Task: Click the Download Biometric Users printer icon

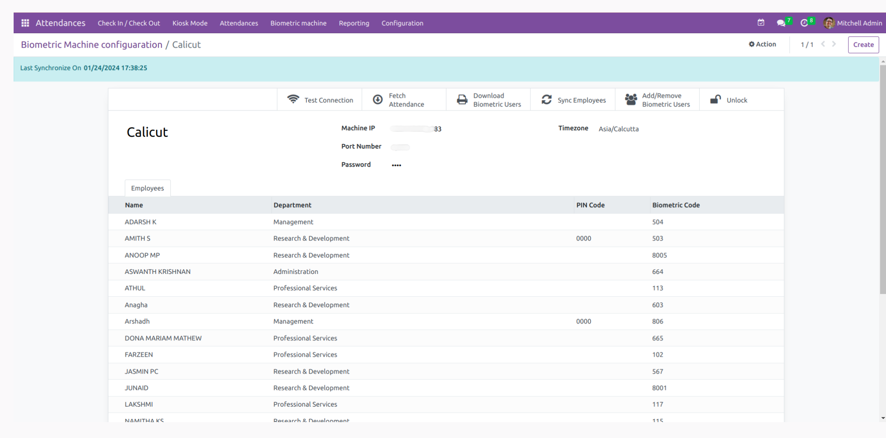Action: (x=462, y=100)
